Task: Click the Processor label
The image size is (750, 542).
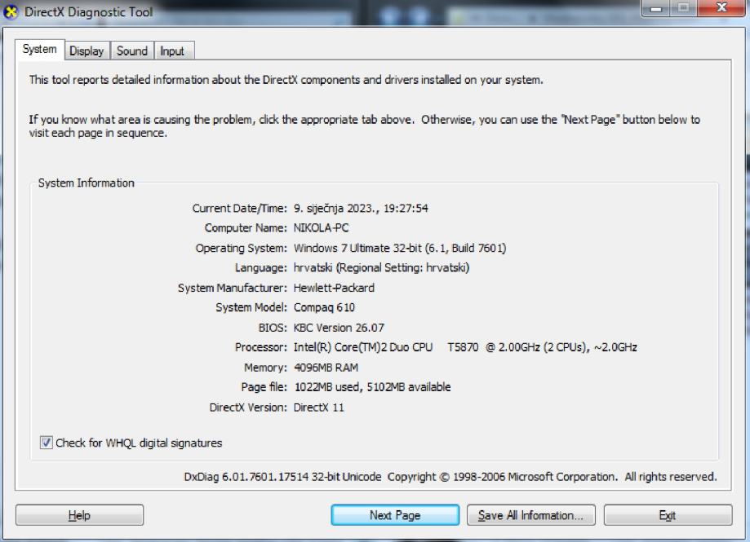Action: coord(260,347)
